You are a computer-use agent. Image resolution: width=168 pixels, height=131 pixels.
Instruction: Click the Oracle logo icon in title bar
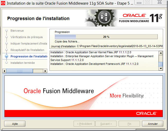click(3, 3)
